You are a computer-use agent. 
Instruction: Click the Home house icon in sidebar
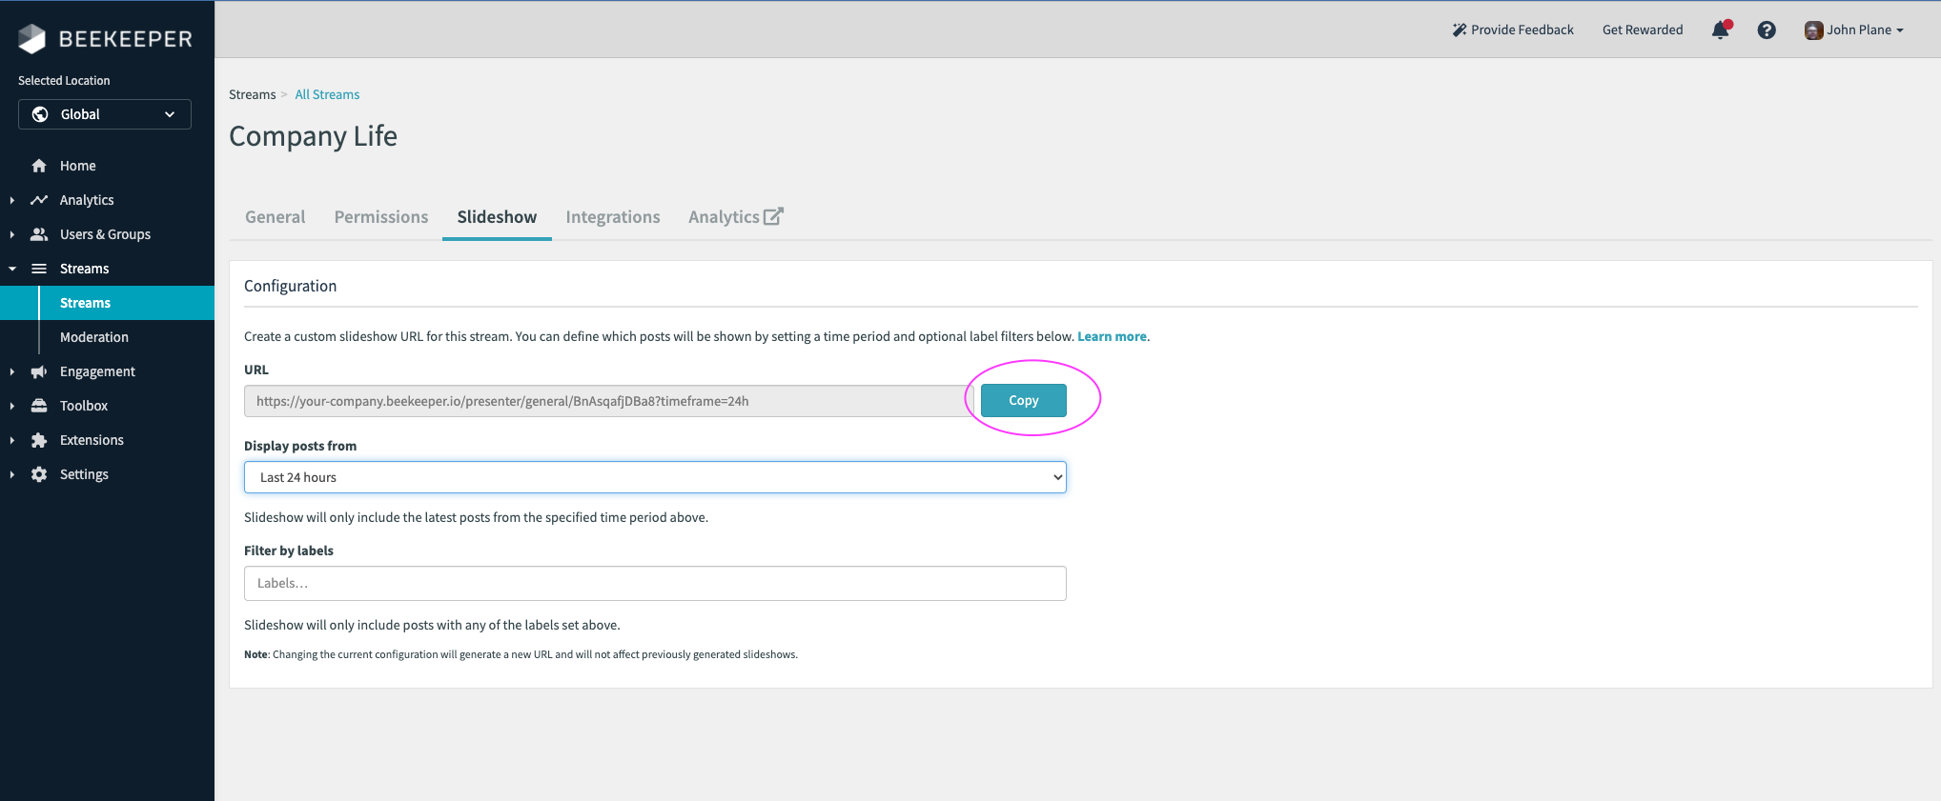tap(39, 166)
